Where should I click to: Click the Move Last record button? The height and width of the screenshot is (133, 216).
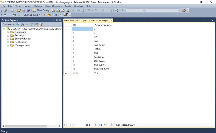[100, 125]
